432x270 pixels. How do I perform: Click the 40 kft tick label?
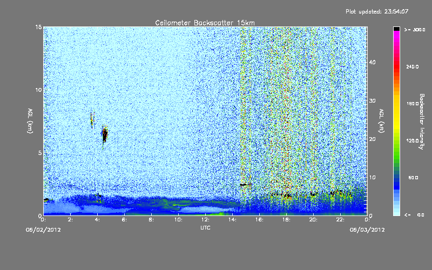(372, 62)
